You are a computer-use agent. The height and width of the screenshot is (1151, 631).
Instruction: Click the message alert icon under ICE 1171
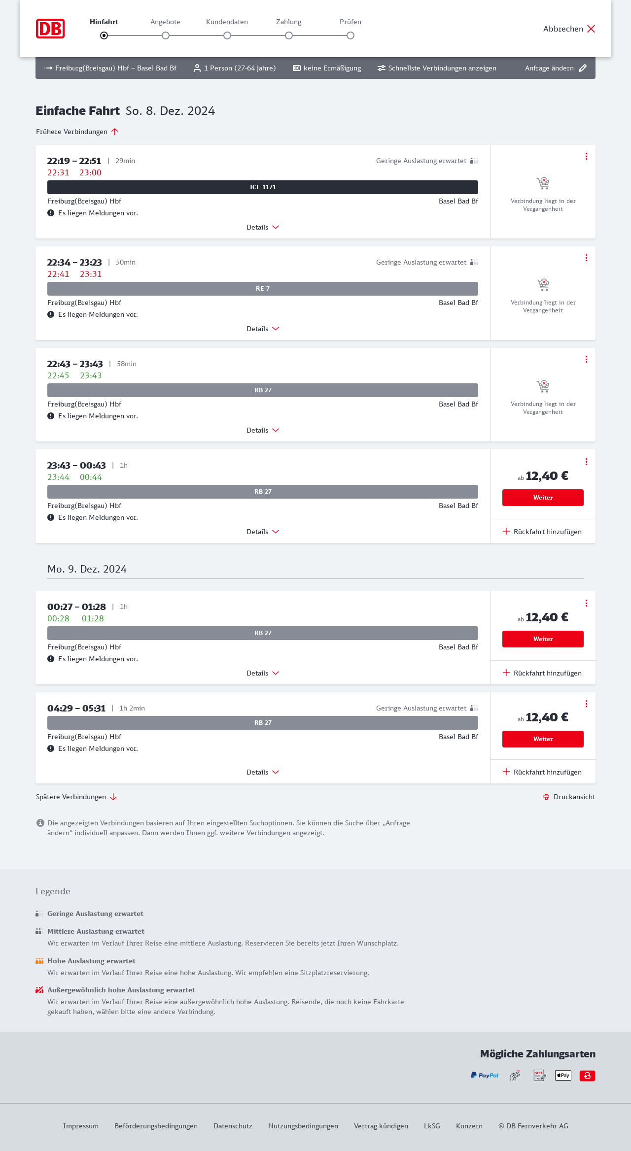click(51, 213)
